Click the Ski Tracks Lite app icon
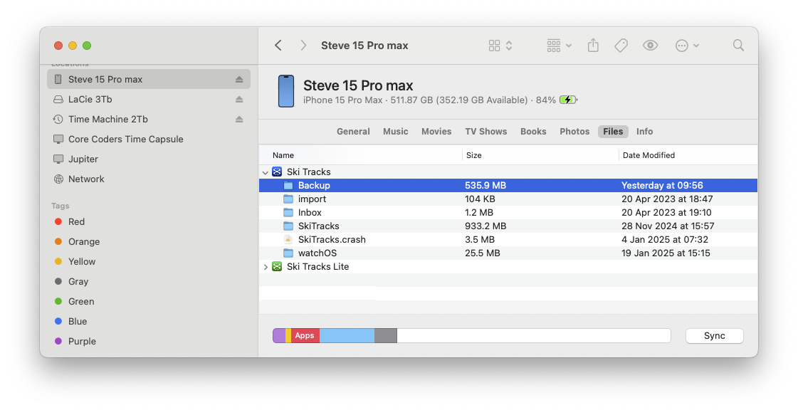The width and height of the screenshot is (798, 410). point(277,267)
